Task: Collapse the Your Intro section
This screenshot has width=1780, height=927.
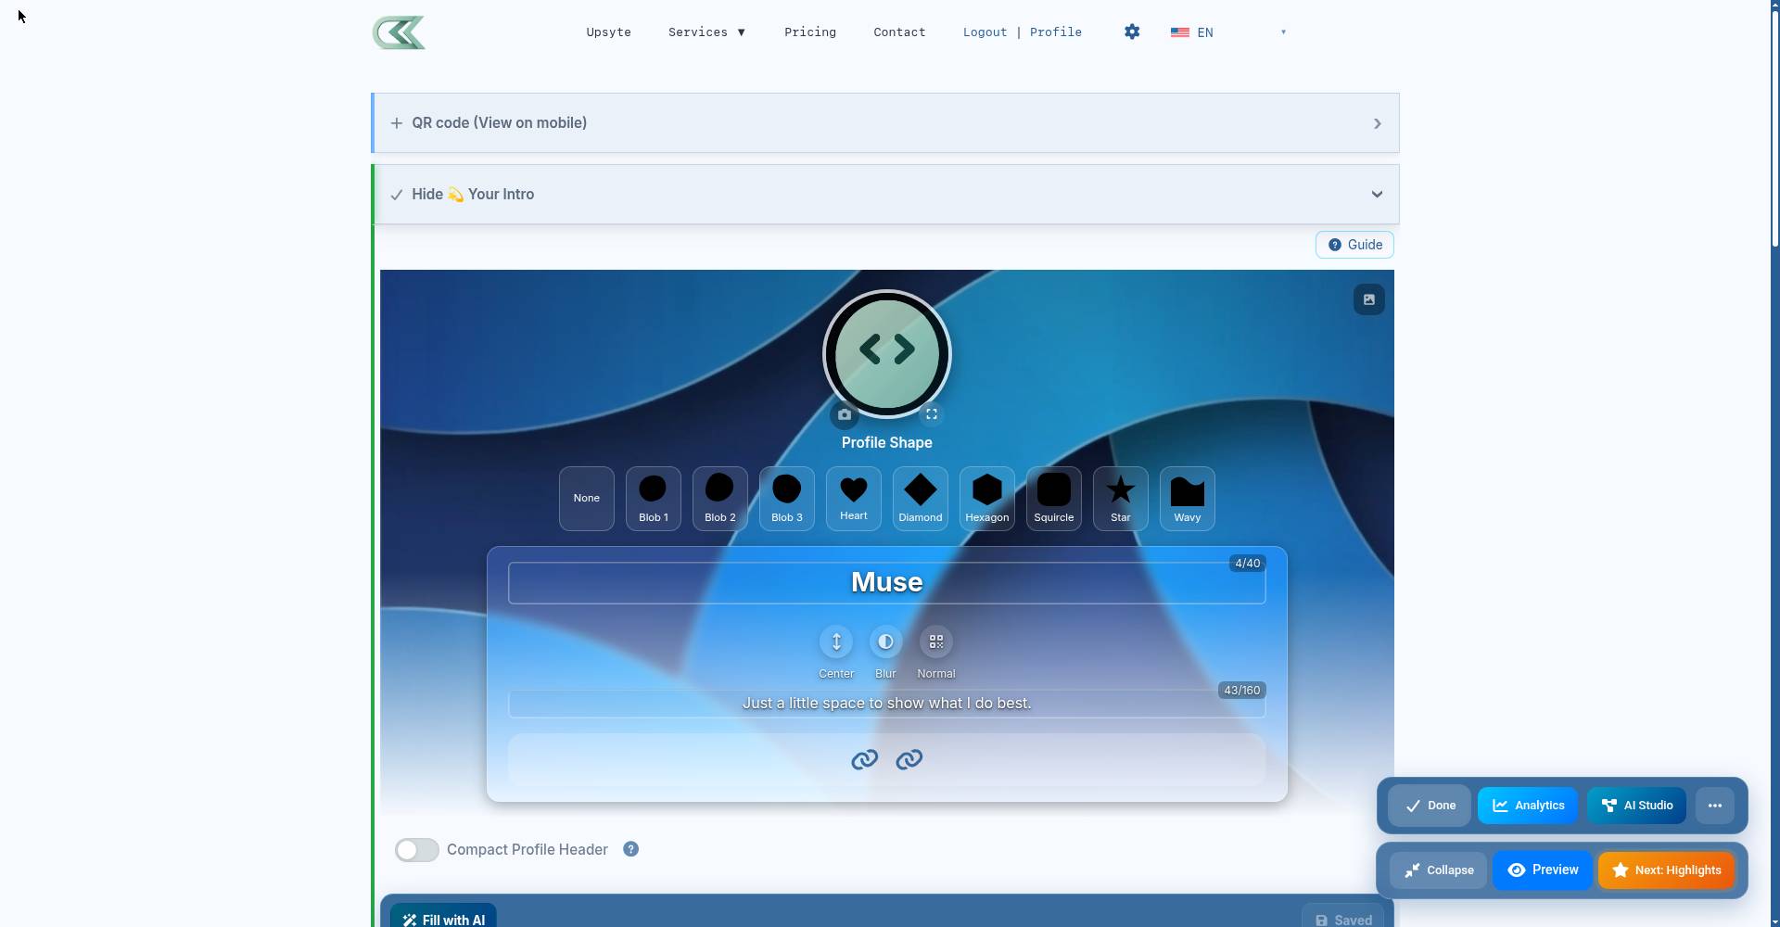Action: click(885, 195)
